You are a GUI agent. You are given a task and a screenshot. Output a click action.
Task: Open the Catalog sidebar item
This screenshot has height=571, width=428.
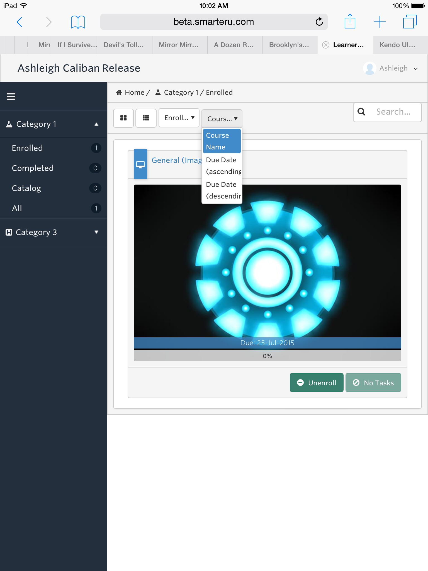[x=53, y=188]
